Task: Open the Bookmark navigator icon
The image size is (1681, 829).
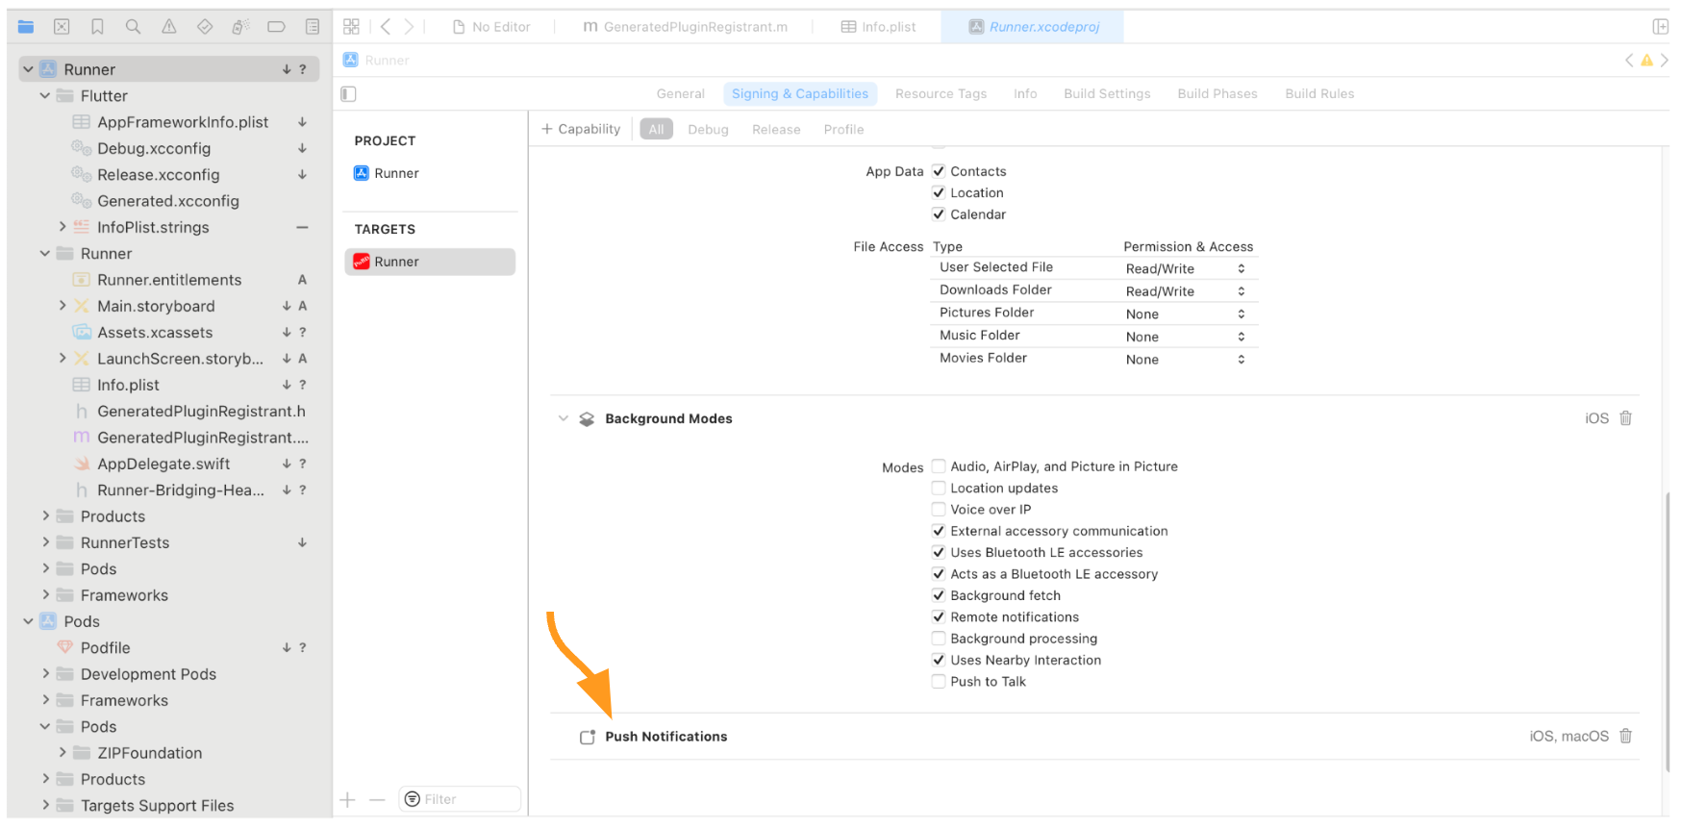Action: 97,27
